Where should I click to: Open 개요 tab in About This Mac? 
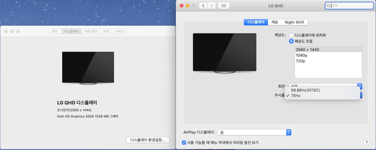coord(55,31)
